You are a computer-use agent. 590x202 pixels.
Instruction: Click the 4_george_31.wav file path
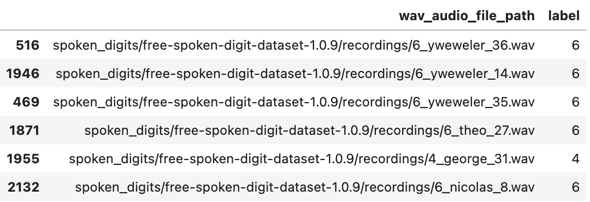click(302, 159)
